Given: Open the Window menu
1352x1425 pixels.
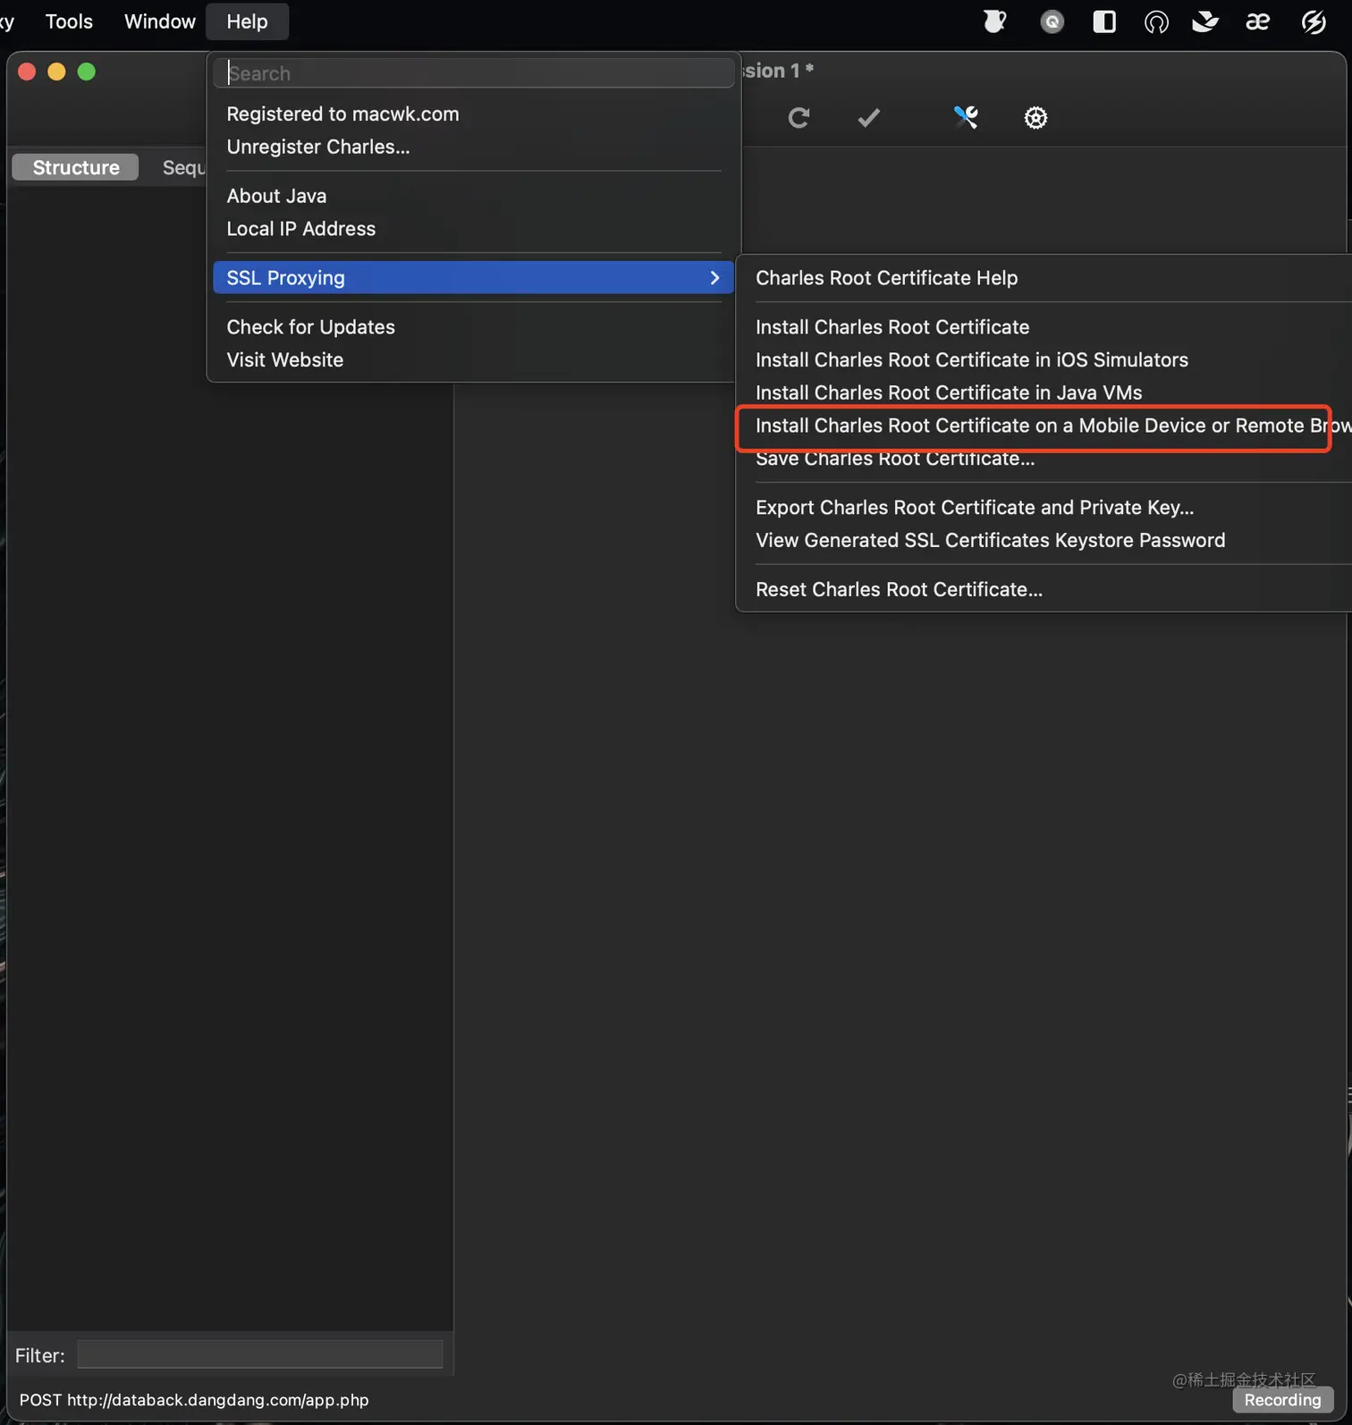Looking at the screenshot, I should pyautogui.click(x=159, y=21).
